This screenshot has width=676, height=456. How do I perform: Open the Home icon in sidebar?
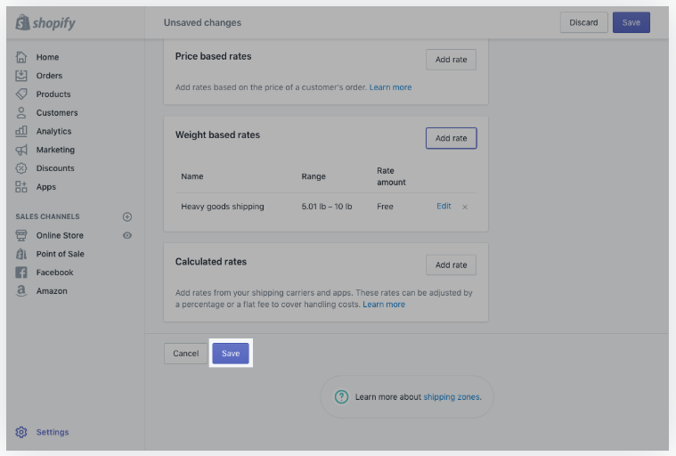point(21,57)
